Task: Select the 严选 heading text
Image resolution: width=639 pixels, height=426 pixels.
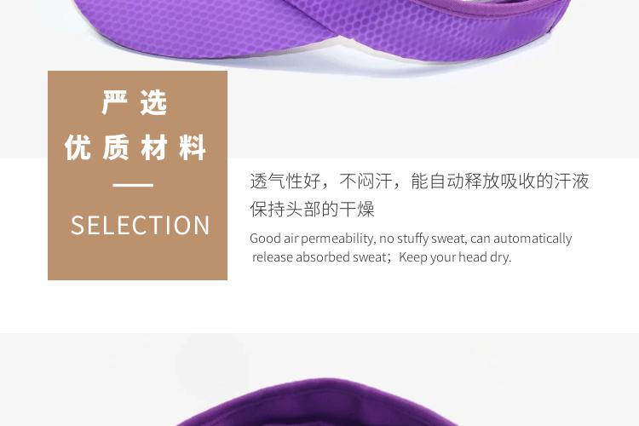Action: tap(134, 103)
